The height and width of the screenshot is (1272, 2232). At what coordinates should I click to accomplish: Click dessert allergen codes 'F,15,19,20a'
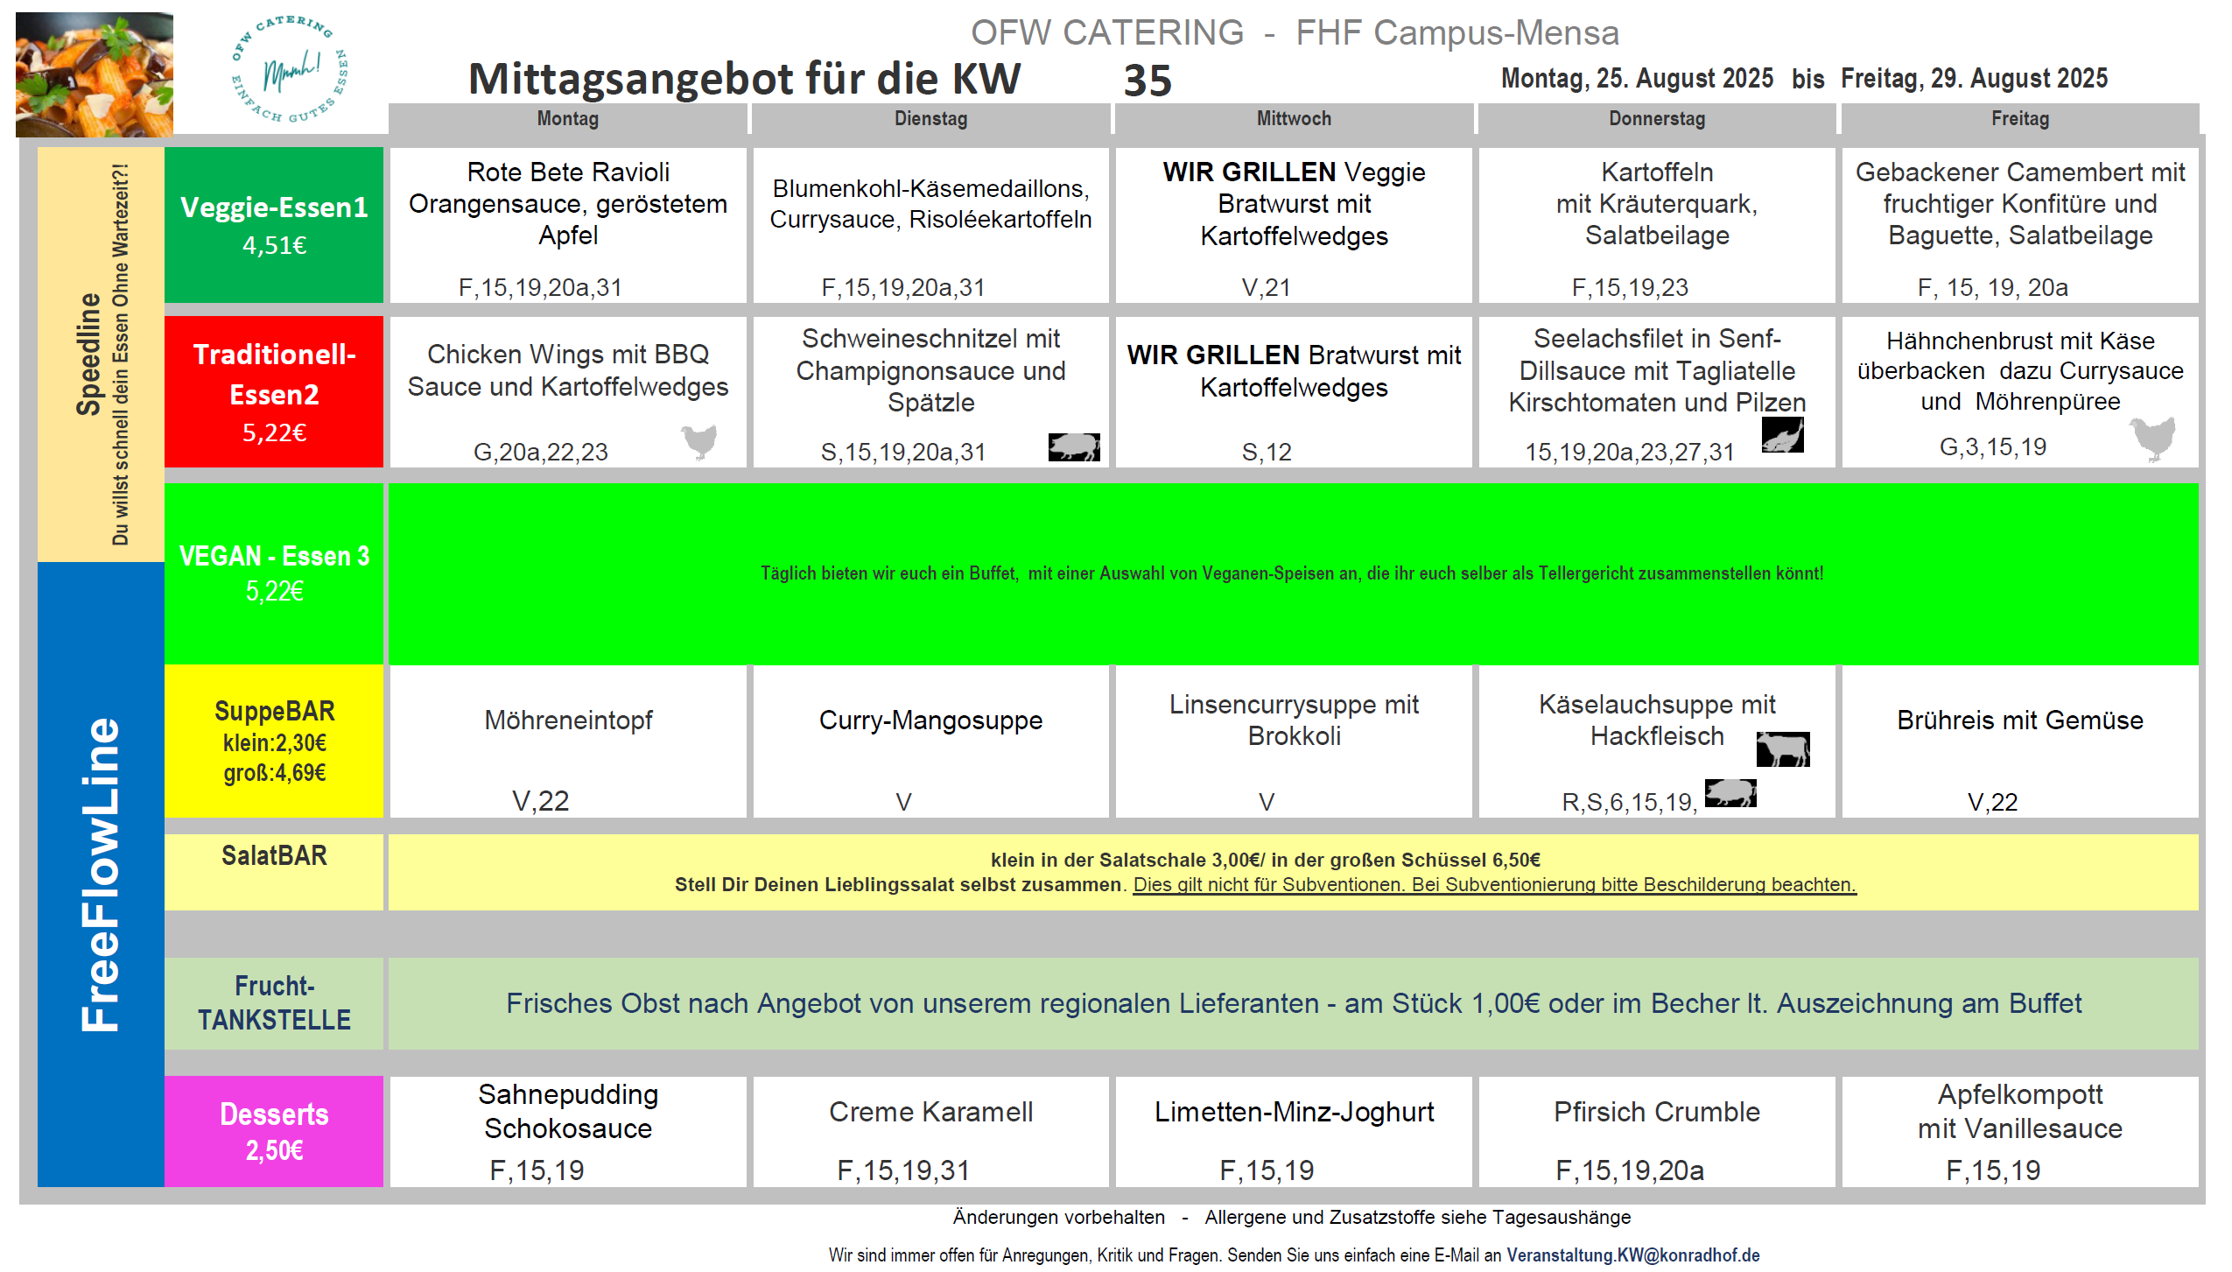pos(1630,1170)
